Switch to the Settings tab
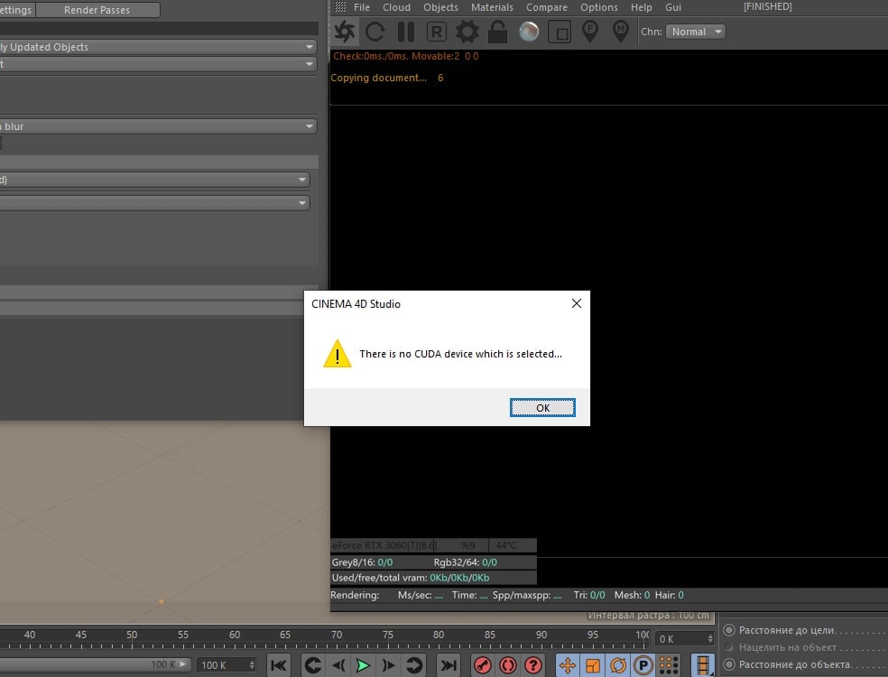Image resolution: width=888 pixels, height=677 pixels. pos(17,10)
